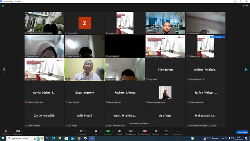Click Dian Ikramina Yusman's profile picture tile

coord(165,92)
